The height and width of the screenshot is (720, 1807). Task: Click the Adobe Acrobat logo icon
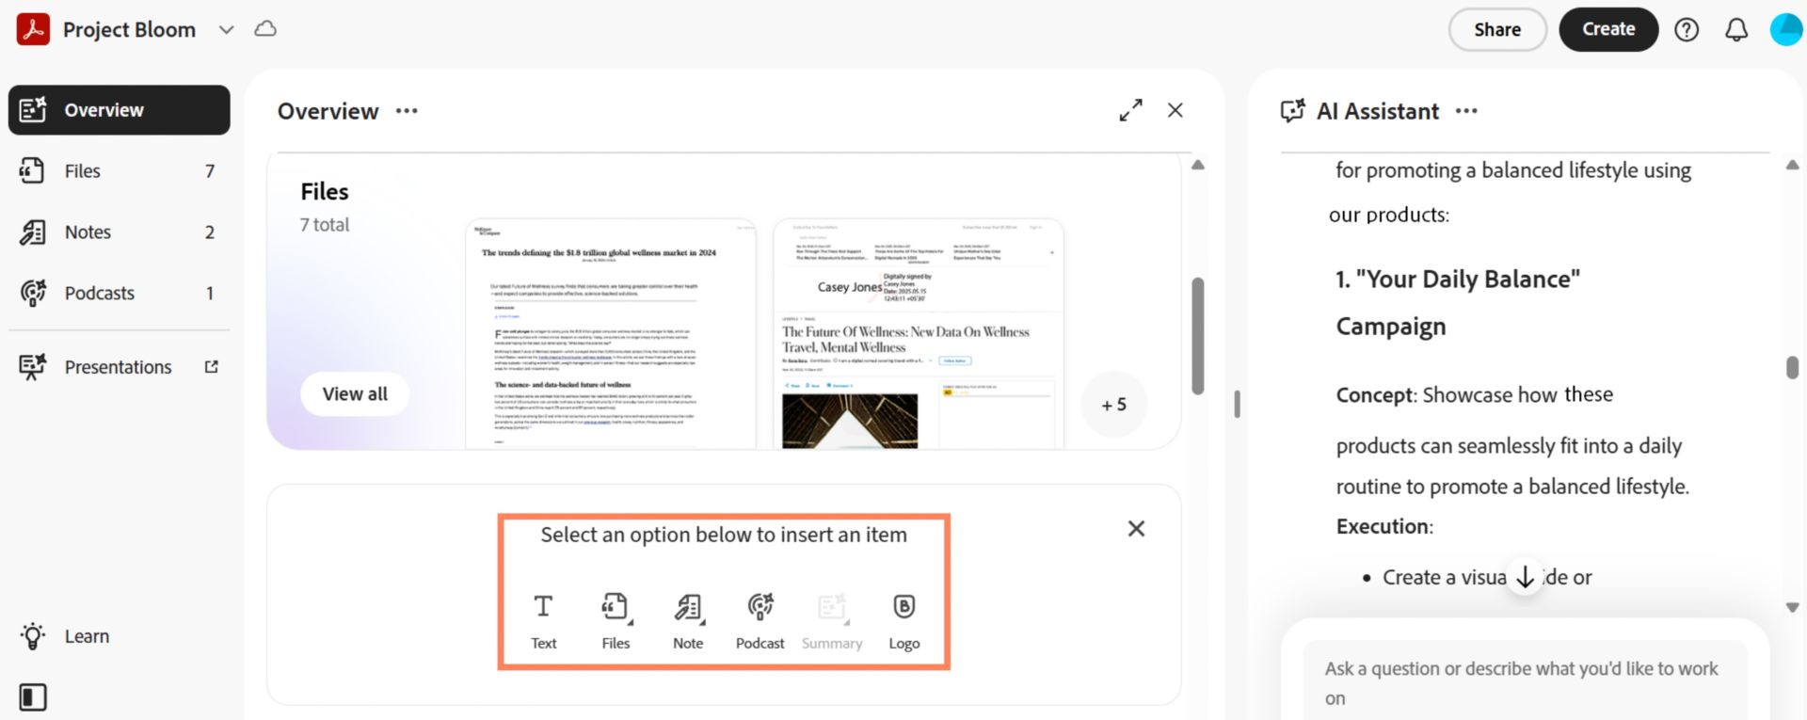(x=33, y=29)
